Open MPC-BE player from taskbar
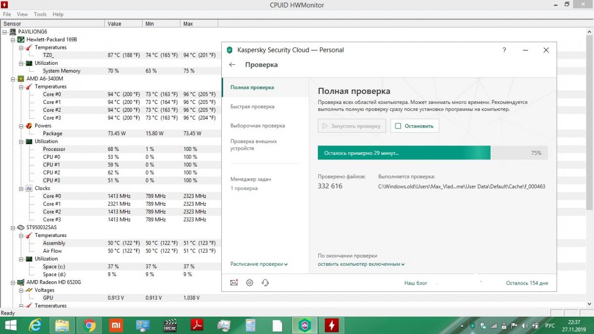This screenshot has width=594, height=334. 170,325
